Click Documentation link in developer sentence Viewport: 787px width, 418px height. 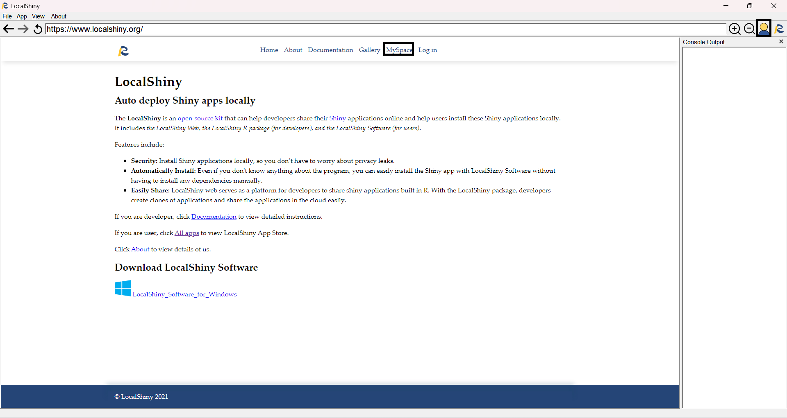coord(214,217)
